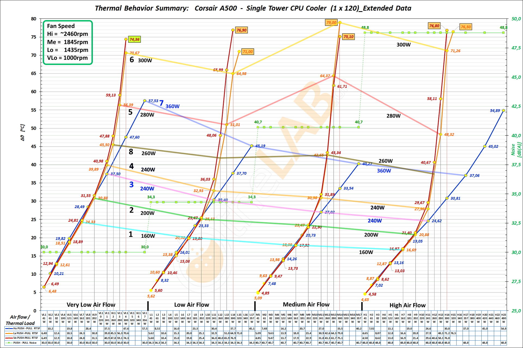Click the first 40,7 noise level label
Viewport: 523px width, 348px height.
[258, 122]
